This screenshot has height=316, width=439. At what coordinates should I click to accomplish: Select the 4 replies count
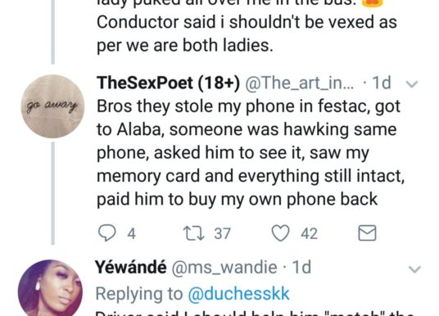click(x=132, y=233)
